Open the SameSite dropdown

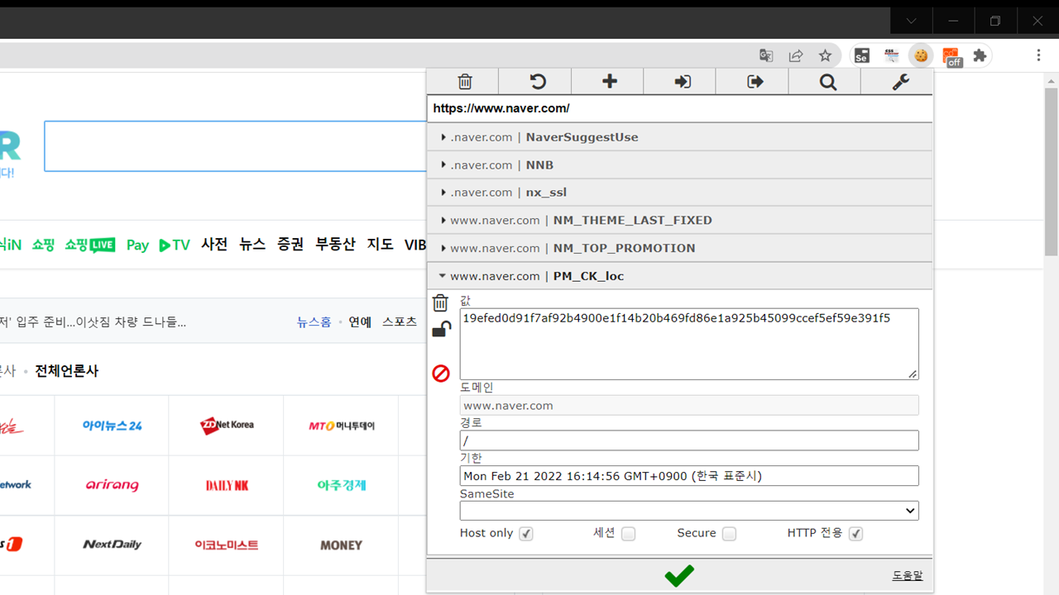(x=689, y=511)
